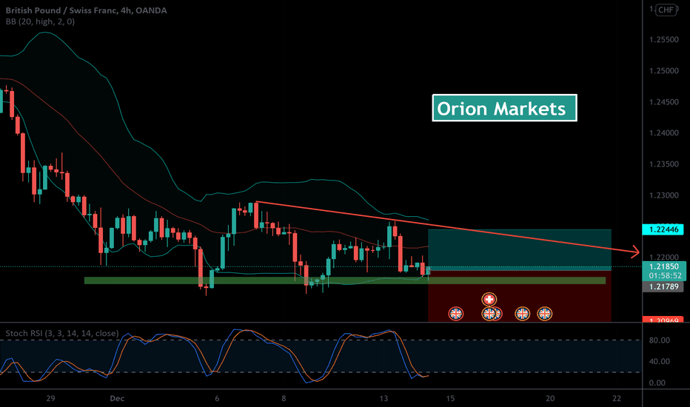This screenshot has width=690, height=407.
Task: Click the 20 date on time axis
Action: pos(550,399)
